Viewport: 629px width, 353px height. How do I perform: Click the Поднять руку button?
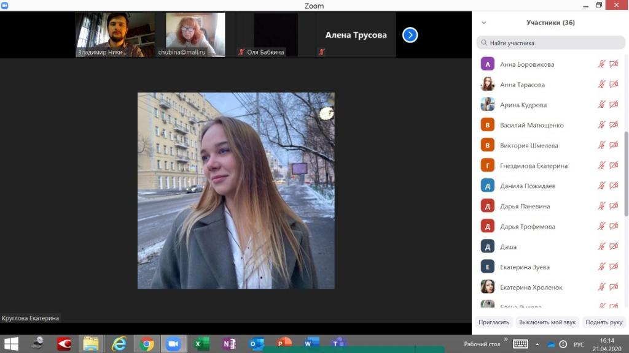(604, 322)
